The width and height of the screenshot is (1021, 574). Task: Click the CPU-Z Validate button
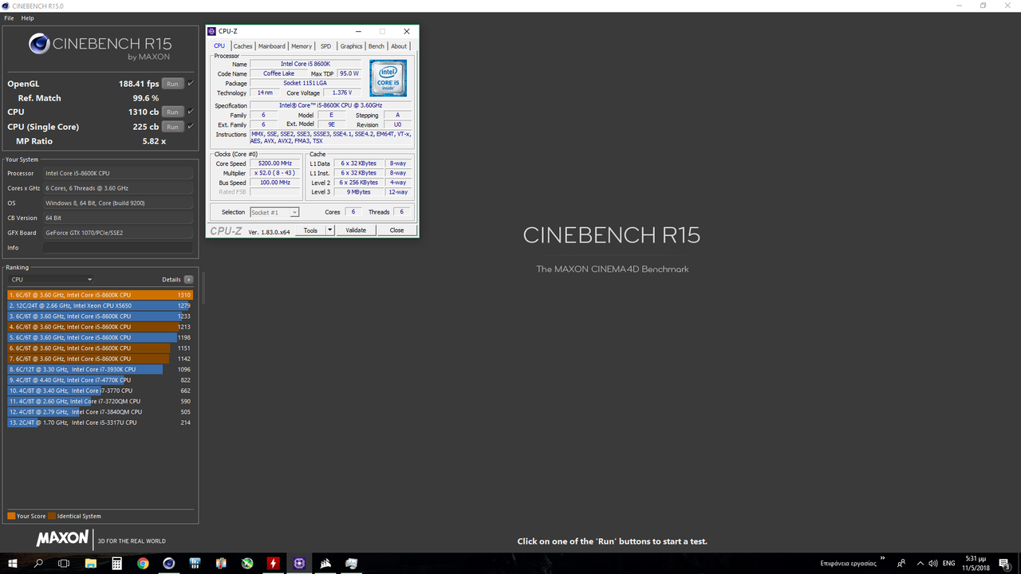(x=356, y=230)
